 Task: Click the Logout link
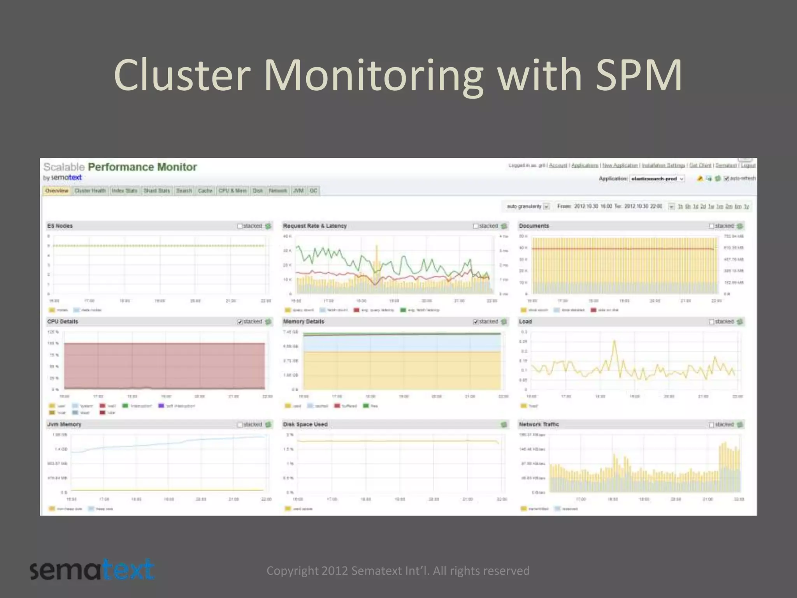click(x=748, y=165)
